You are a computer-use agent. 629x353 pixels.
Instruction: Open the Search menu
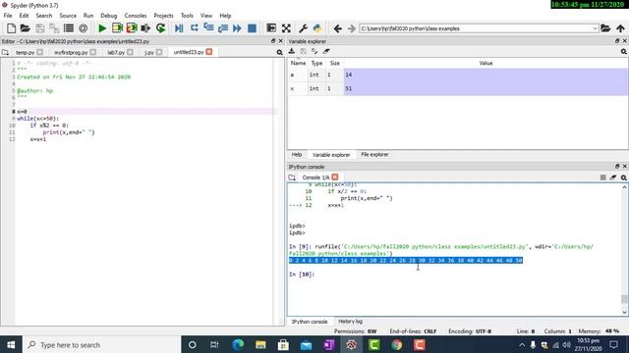tap(43, 16)
